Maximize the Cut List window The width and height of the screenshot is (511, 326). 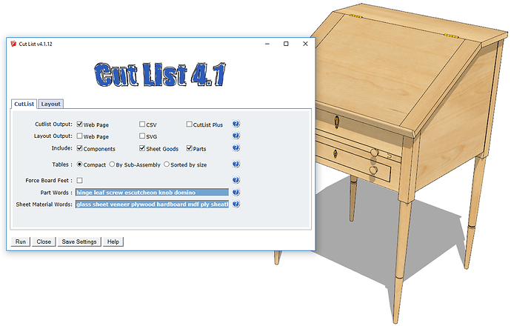(286, 44)
